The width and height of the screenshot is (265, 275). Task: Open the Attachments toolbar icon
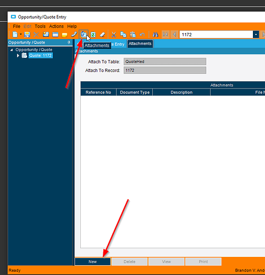(84, 35)
